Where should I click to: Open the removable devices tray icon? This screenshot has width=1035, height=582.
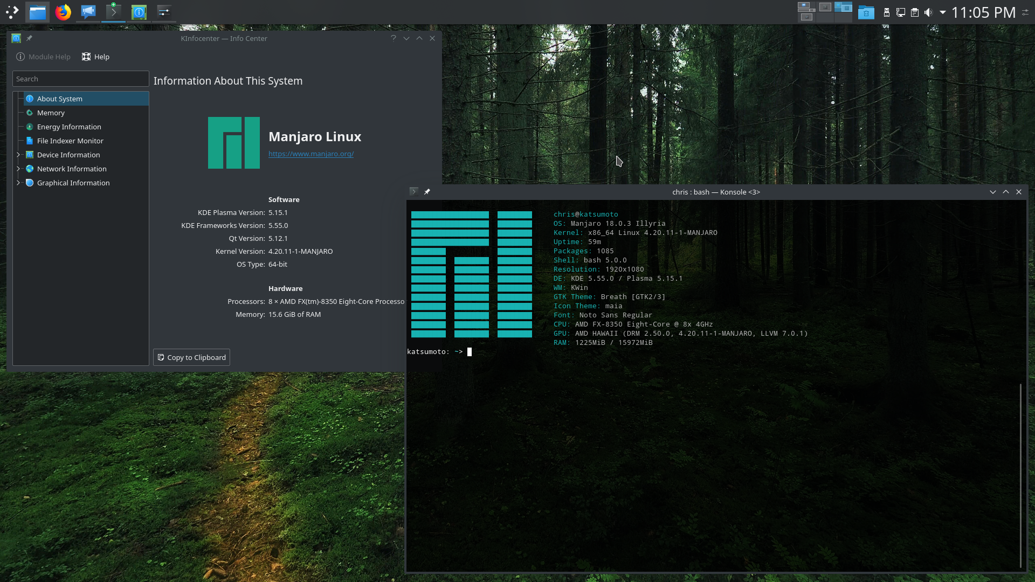coord(886,12)
